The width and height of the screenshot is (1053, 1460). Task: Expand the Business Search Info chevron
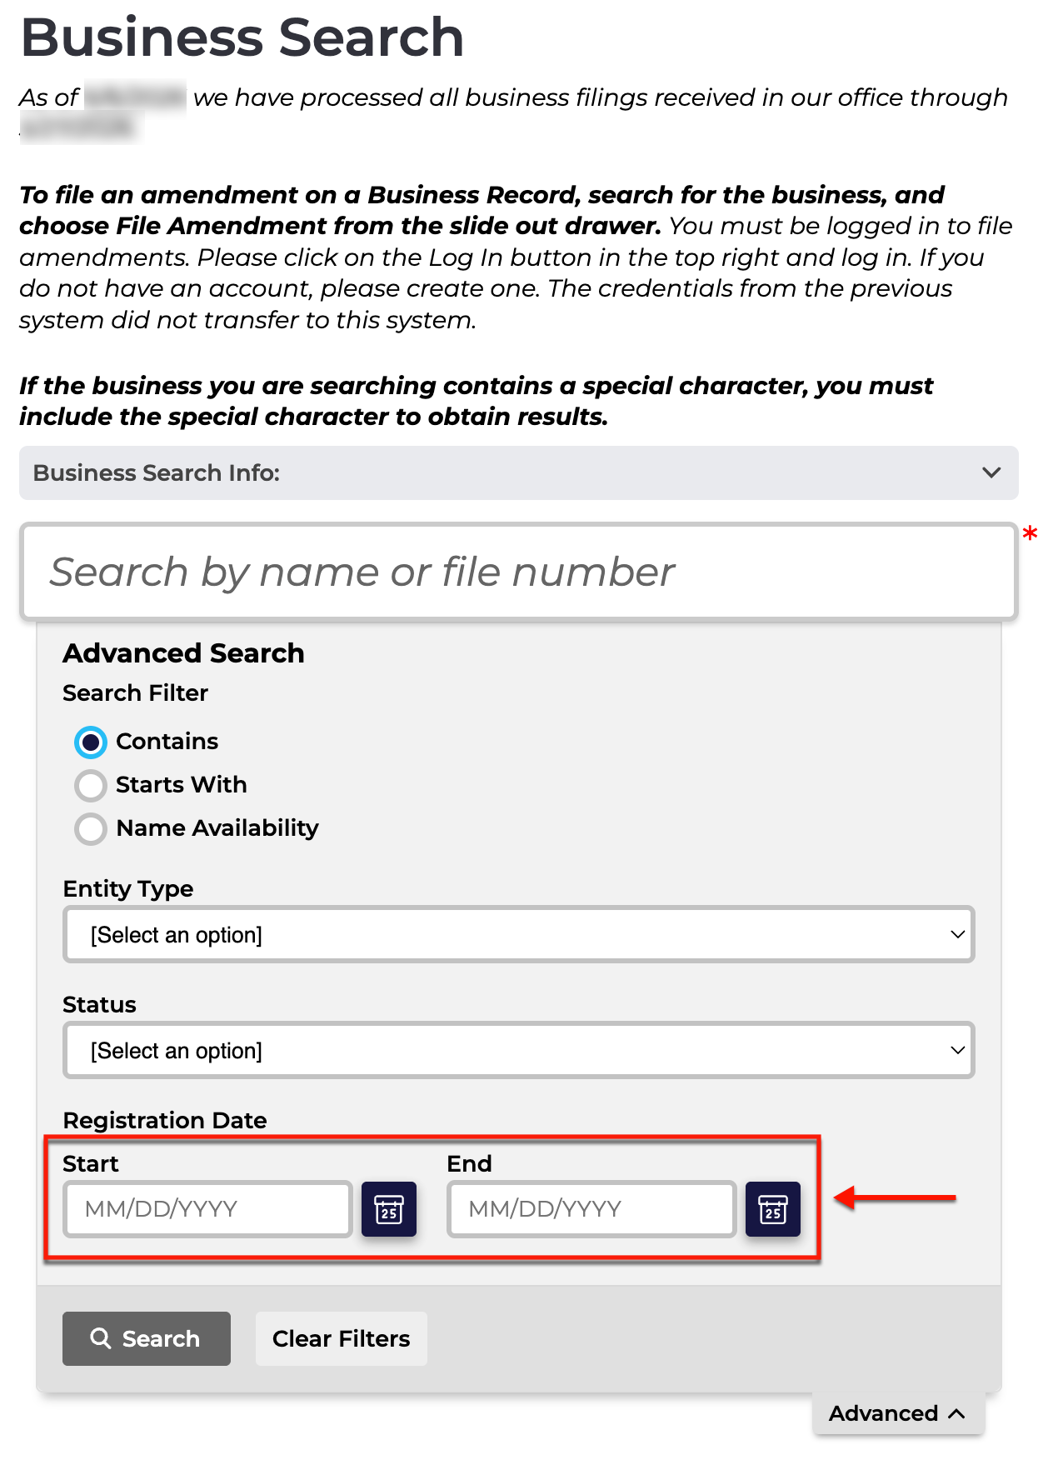pyautogui.click(x=991, y=472)
